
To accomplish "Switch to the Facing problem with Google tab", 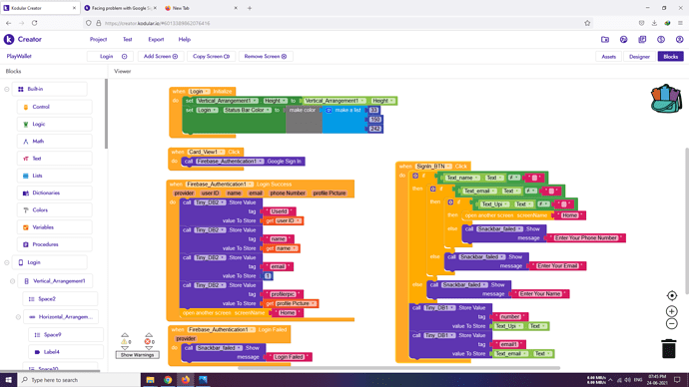I will point(120,8).
